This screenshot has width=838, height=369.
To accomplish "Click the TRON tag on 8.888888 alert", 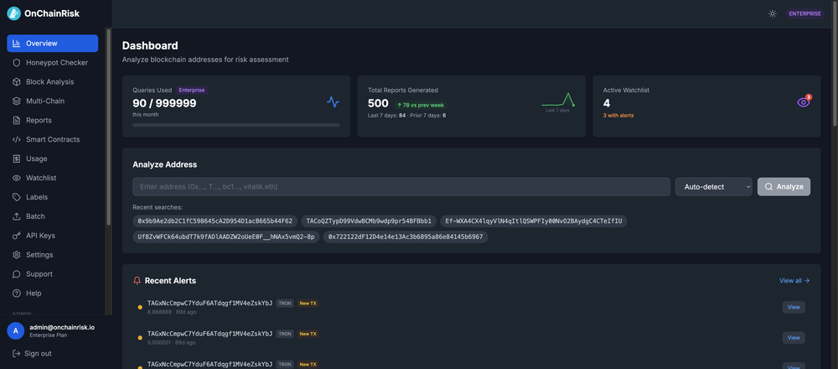I will point(285,304).
